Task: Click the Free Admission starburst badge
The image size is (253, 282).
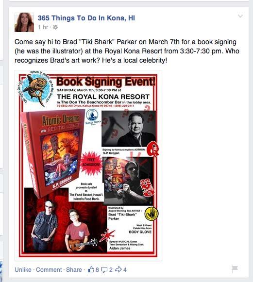Action: (91, 163)
